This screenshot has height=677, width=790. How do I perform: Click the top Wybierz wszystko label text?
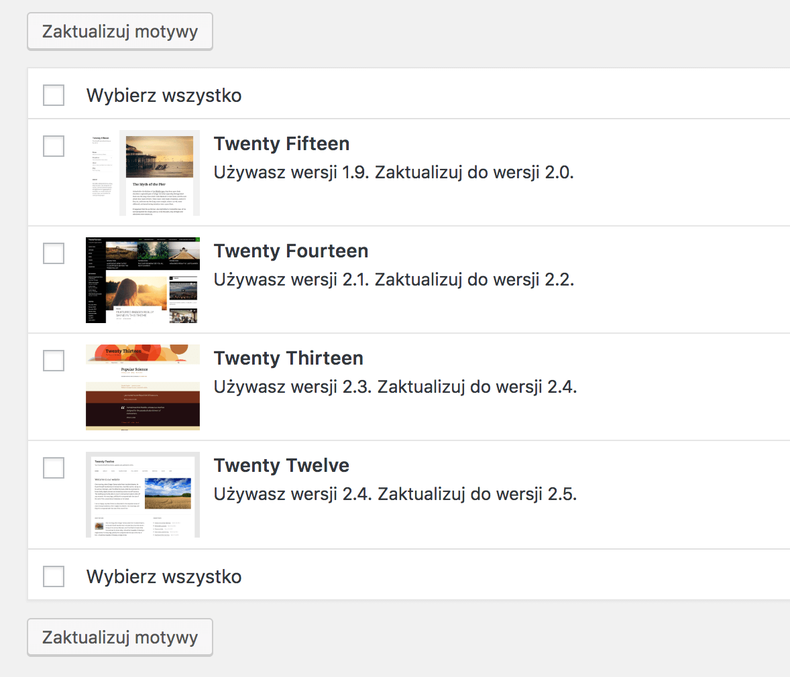164,96
